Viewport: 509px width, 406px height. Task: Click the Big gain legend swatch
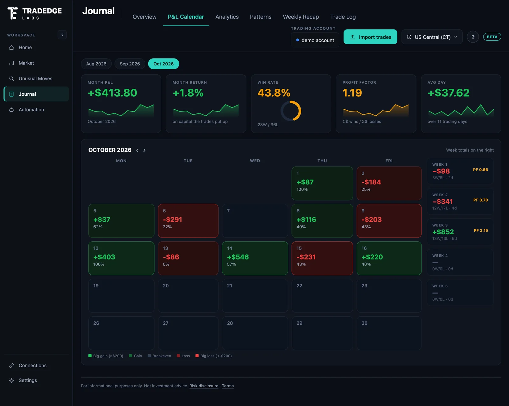coord(90,356)
